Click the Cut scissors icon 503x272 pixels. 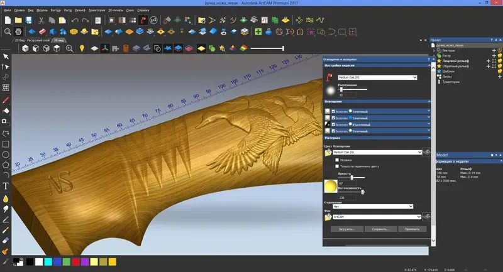[x=41, y=20]
